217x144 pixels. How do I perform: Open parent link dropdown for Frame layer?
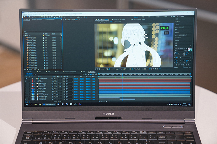tap(69, 80)
